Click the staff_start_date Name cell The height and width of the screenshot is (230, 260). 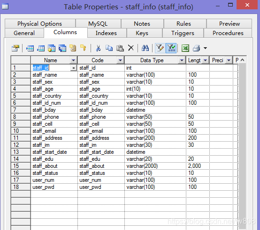54,152
